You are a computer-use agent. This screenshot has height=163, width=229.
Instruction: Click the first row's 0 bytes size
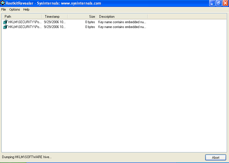click(x=90, y=22)
